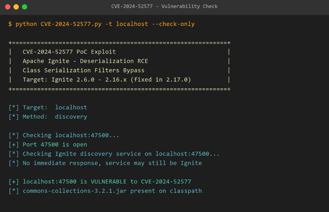Select the line 'Target: Ignite 2.6.0 - 2.16.x (fixed in 2.17.0)'

pyautogui.click(x=107, y=80)
